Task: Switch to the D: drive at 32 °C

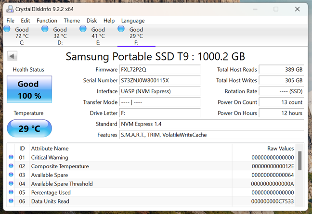Action: click(x=60, y=36)
